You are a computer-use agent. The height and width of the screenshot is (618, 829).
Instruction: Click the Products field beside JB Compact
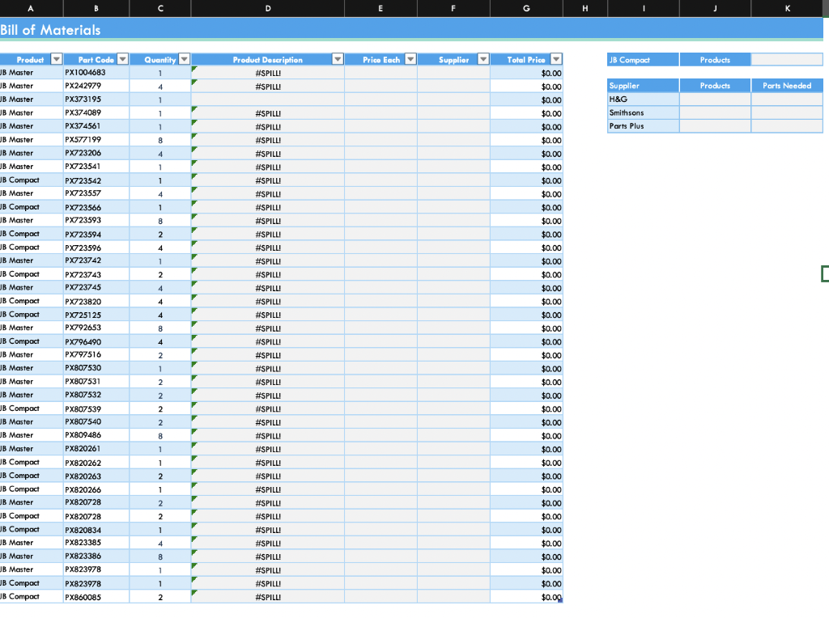coord(715,59)
